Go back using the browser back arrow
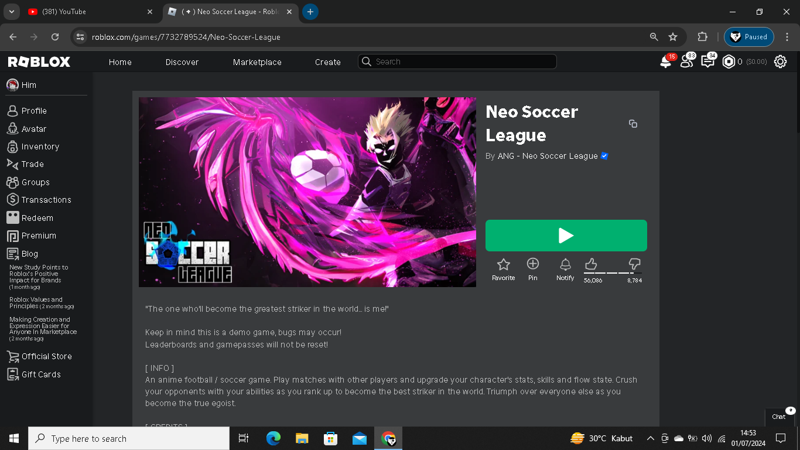The height and width of the screenshot is (450, 800). pyautogui.click(x=13, y=37)
